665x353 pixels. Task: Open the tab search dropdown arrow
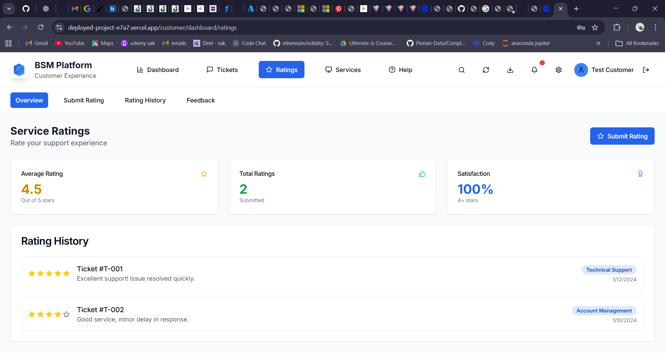9,9
